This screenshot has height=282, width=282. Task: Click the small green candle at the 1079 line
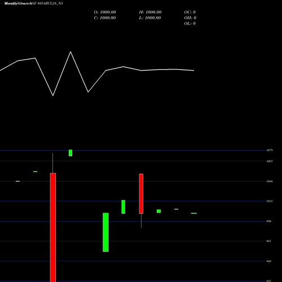(70, 153)
